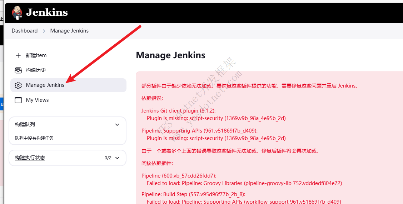The width and height of the screenshot is (403, 204).
Task: Click the 依赖错误 label
Action: click(153, 98)
